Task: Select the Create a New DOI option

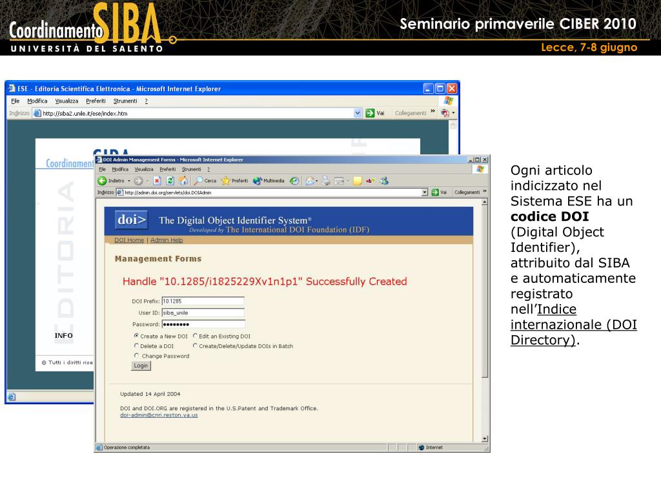Action: [x=136, y=336]
